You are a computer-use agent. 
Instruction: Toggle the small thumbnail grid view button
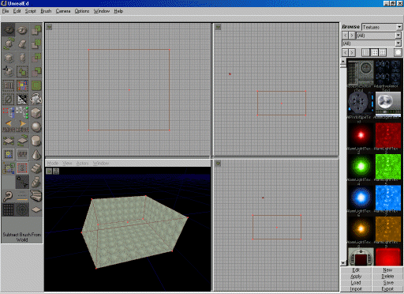point(383,52)
